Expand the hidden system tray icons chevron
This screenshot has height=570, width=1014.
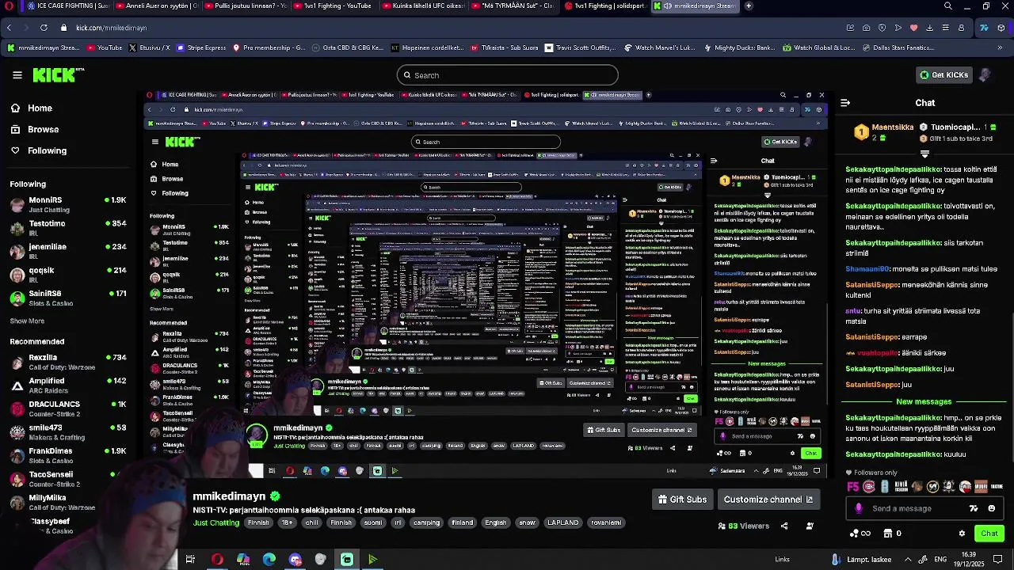pos(908,559)
